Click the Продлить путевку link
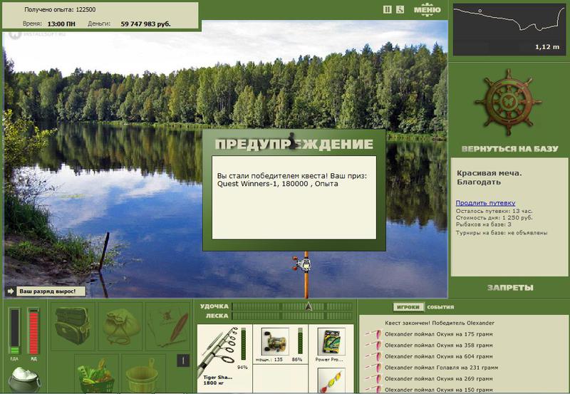 [x=485, y=203]
